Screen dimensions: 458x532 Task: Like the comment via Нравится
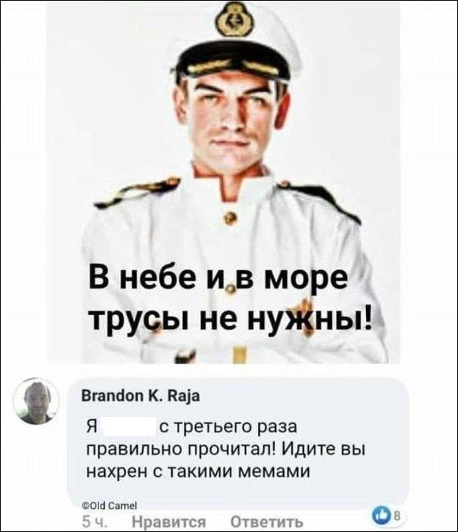click(x=168, y=523)
